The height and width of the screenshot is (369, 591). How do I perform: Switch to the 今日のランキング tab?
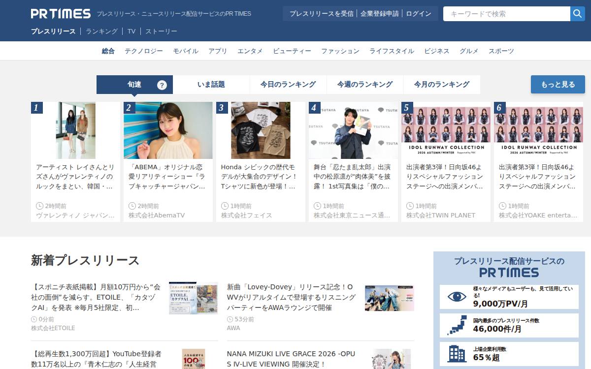pyautogui.click(x=288, y=85)
